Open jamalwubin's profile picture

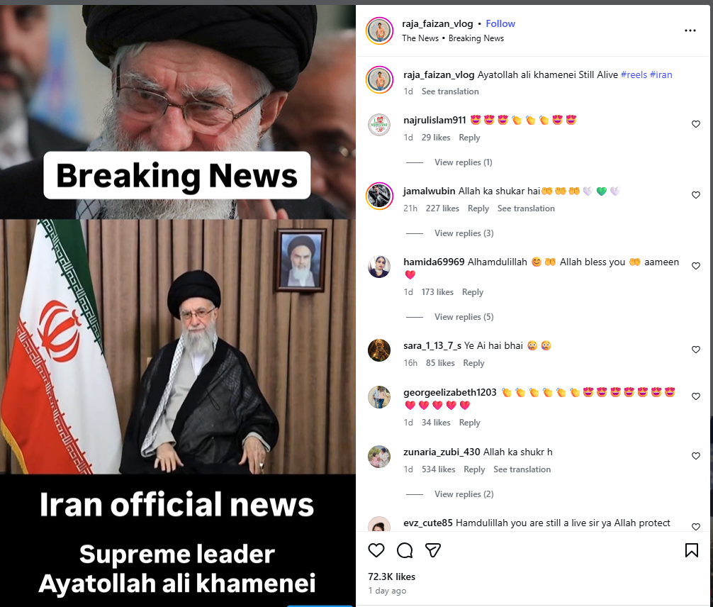[x=379, y=196]
